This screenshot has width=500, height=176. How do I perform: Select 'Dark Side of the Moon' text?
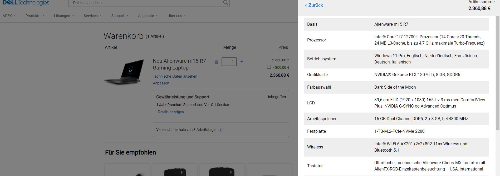(395, 87)
